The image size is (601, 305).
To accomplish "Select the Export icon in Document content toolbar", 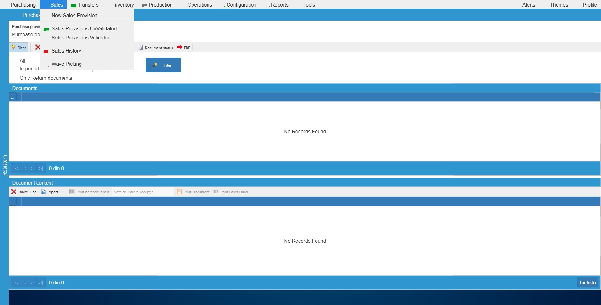I will click(x=44, y=192).
